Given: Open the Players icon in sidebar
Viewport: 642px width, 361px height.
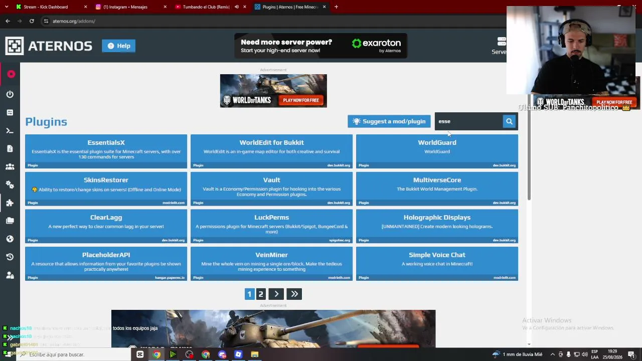Looking at the screenshot, I should click(10, 166).
